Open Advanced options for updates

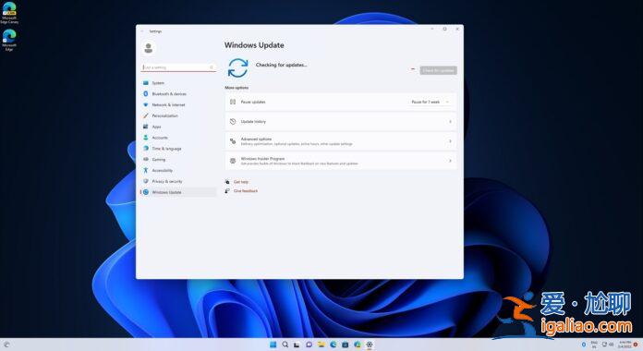[x=341, y=141]
